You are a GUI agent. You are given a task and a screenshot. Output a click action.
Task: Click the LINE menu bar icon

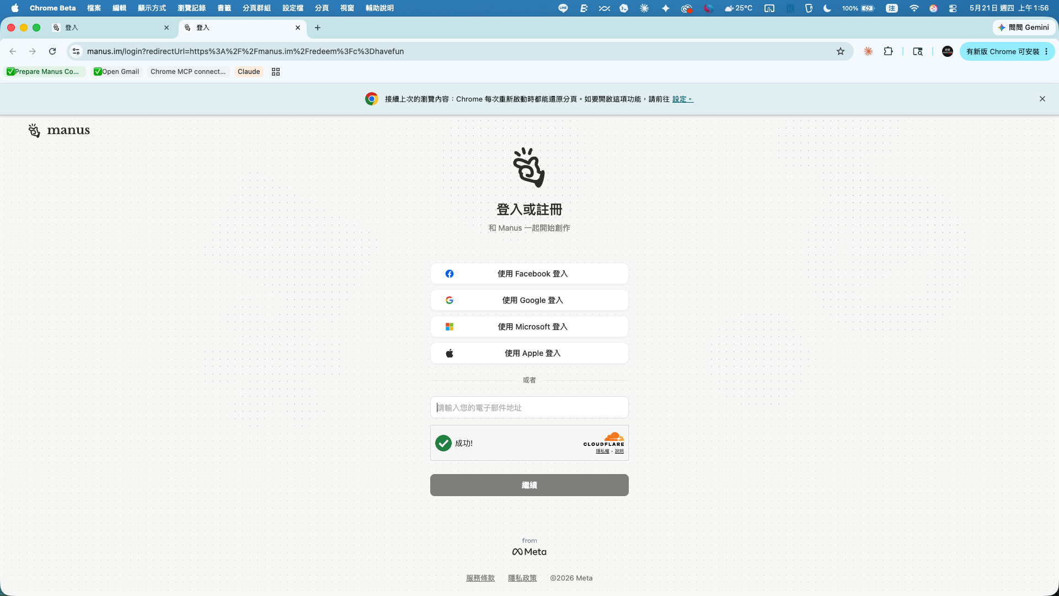(x=563, y=8)
